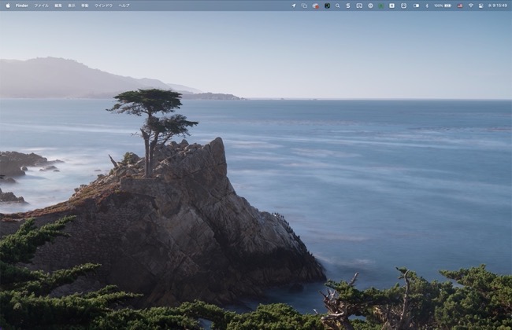Open the ヘルプ menu

[124, 5]
